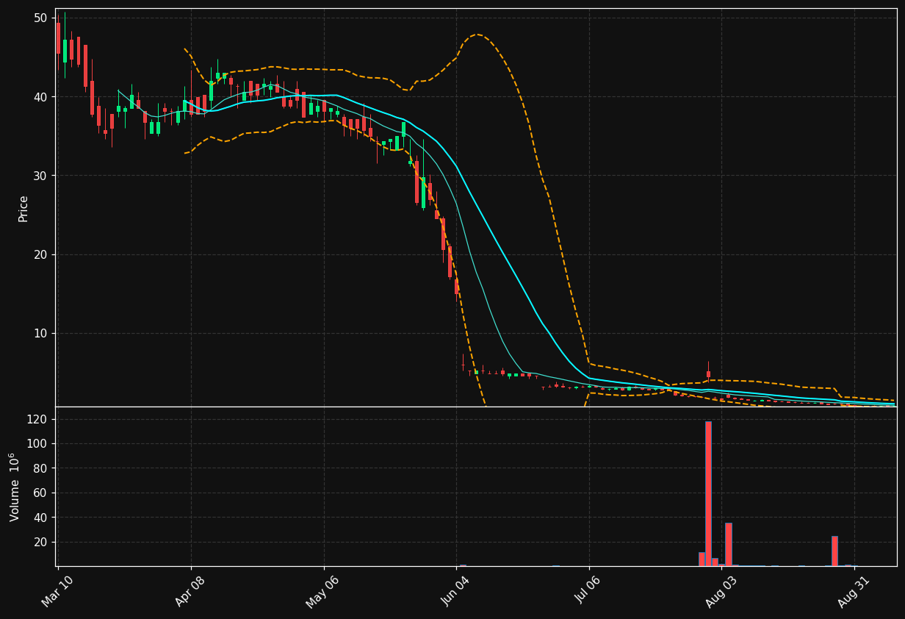Click the Aug 31 date label
Screen dimensions: 905x619
[854, 591]
